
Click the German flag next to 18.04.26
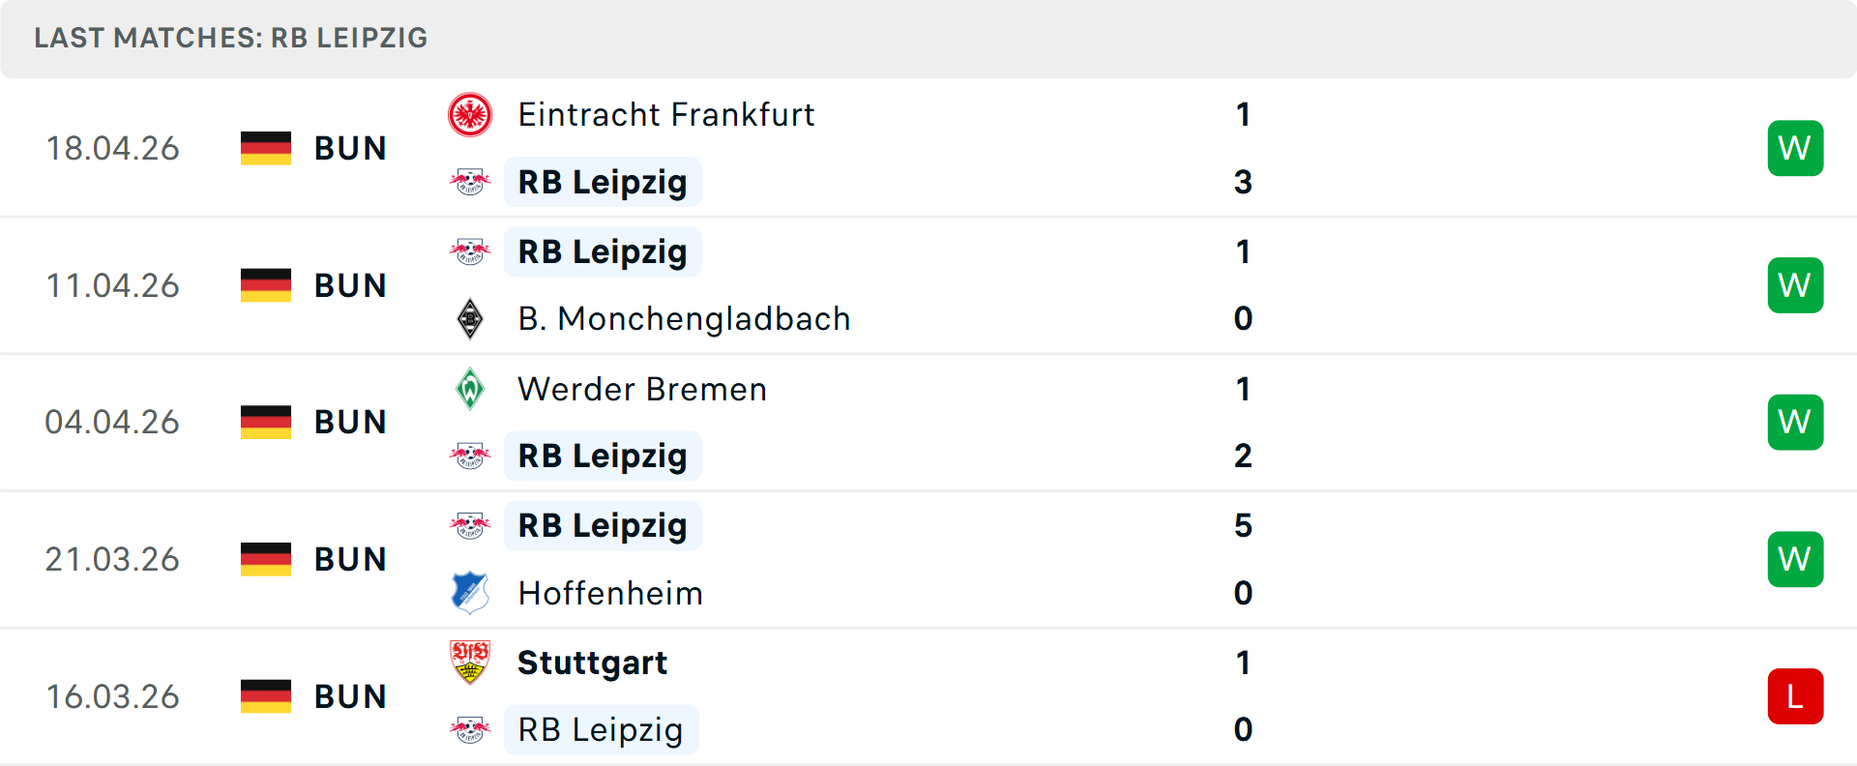[x=265, y=147]
